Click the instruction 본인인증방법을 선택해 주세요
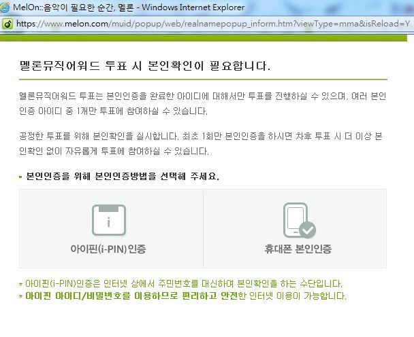The image size is (414, 337). click(123, 176)
